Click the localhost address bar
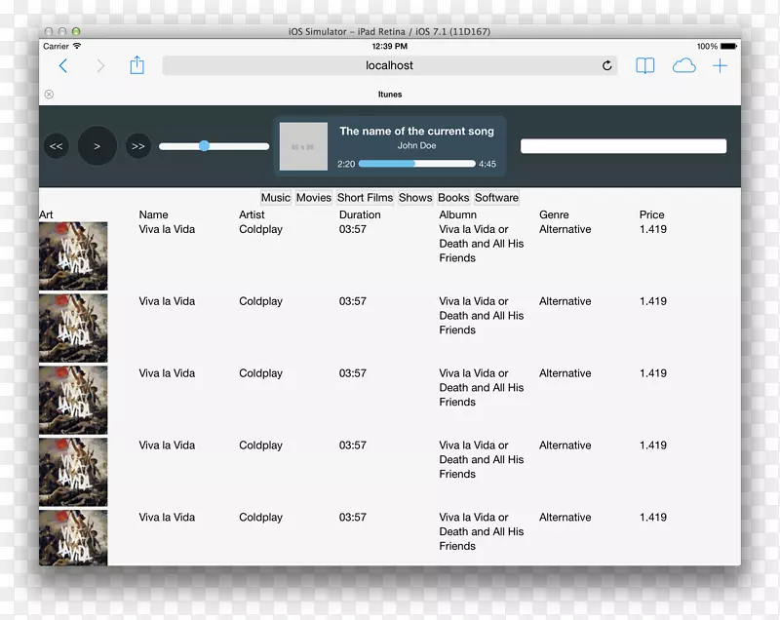This screenshot has width=780, height=620. tap(389, 66)
